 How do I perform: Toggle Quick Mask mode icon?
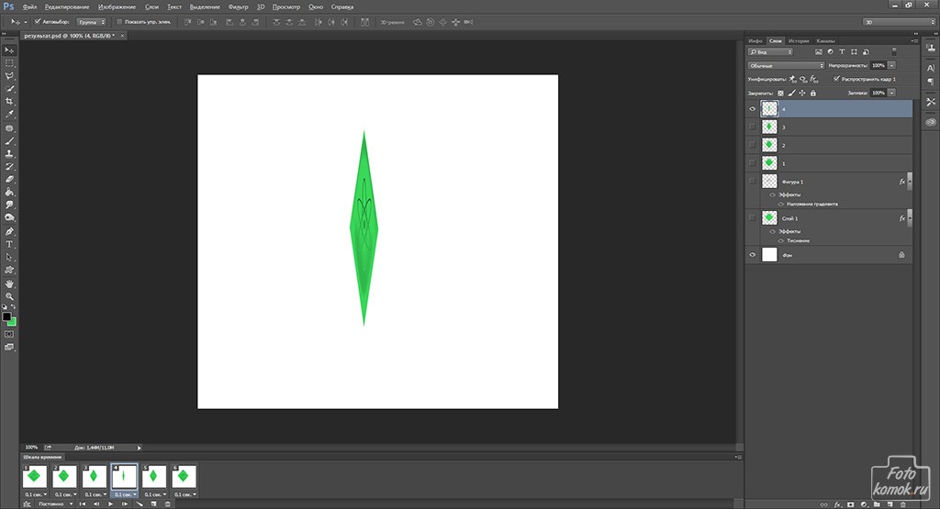click(x=9, y=334)
